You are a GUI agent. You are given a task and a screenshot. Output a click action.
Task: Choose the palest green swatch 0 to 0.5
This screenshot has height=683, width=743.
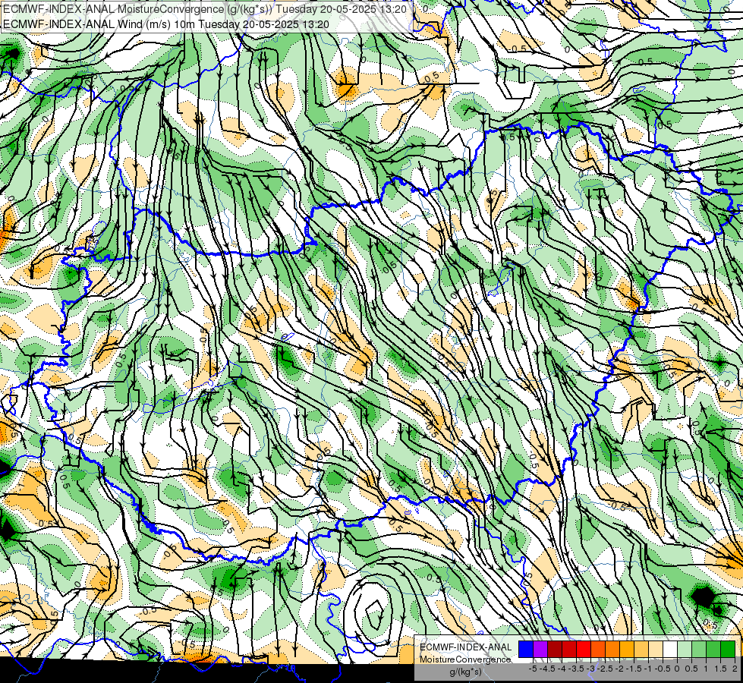point(685,649)
